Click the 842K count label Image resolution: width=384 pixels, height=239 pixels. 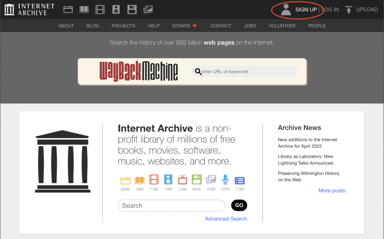click(x=196, y=189)
